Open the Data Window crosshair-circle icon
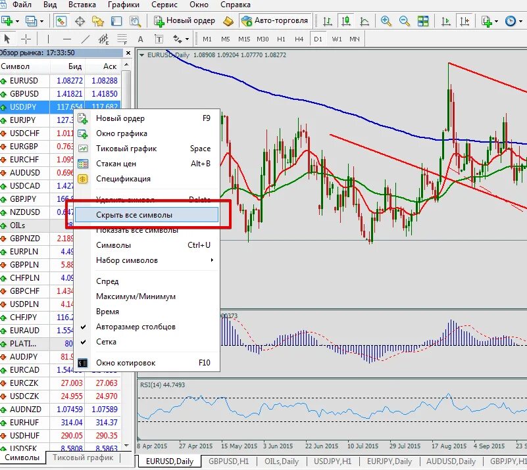The height and width of the screenshot is (470, 527). pyautogui.click(x=80, y=22)
